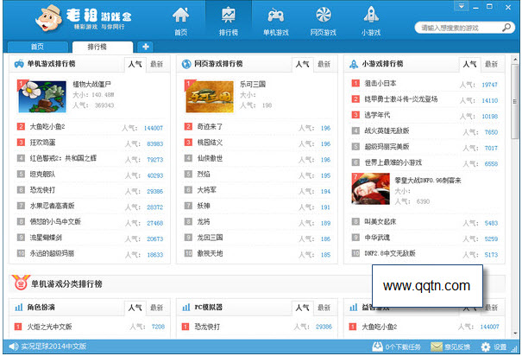Screen dimensions: 522x356
Task: Open the 0个下载任务 download manager
Action: click(x=397, y=347)
